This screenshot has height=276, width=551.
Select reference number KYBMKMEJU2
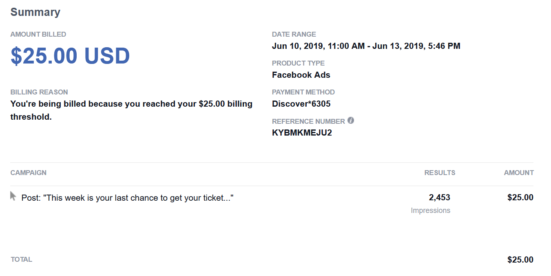(x=302, y=133)
